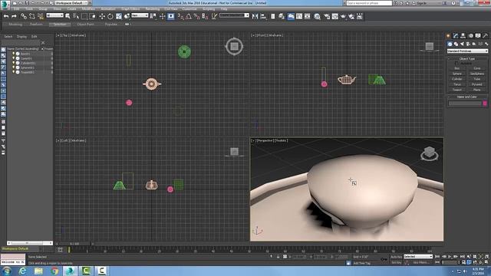Activate the Select and Uniform Scale tool

[119, 16]
